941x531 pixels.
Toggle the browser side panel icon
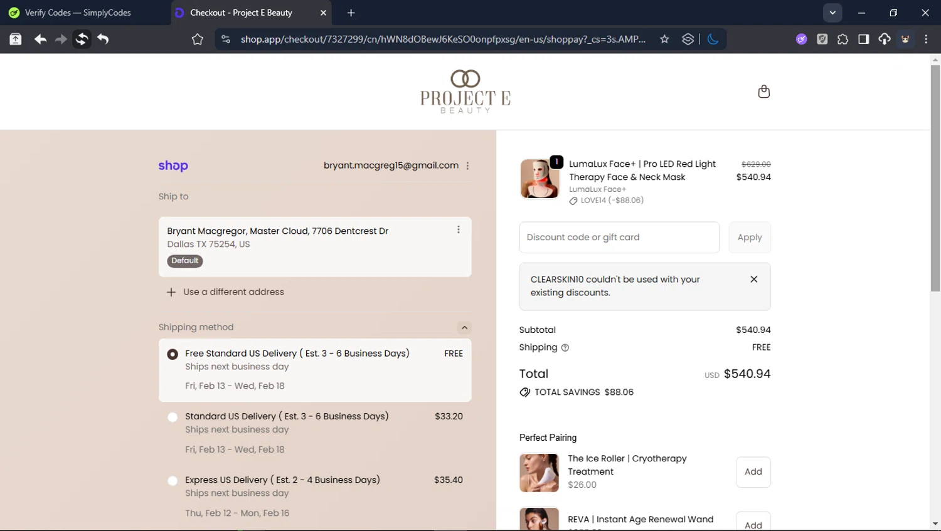[x=863, y=39]
